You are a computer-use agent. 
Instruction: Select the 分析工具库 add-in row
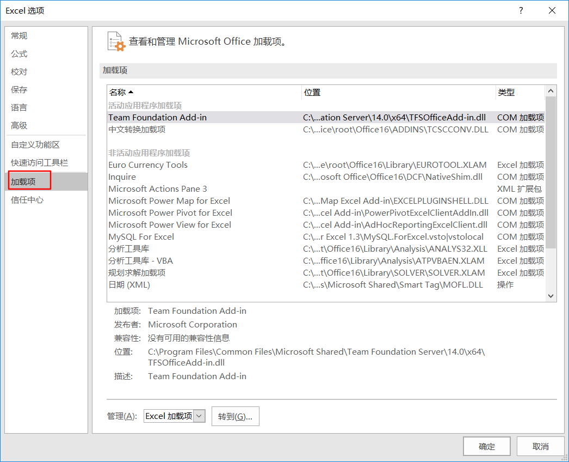[x=326, y=248]
